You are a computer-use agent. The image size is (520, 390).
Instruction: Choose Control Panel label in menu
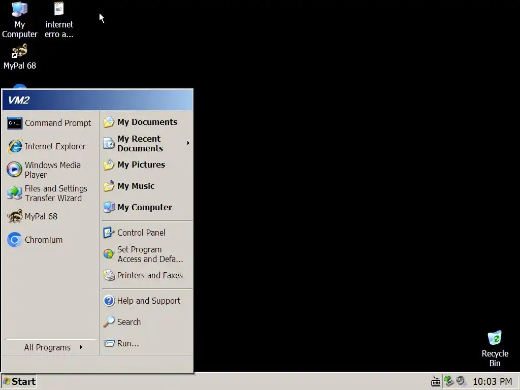tap(141, 233)
